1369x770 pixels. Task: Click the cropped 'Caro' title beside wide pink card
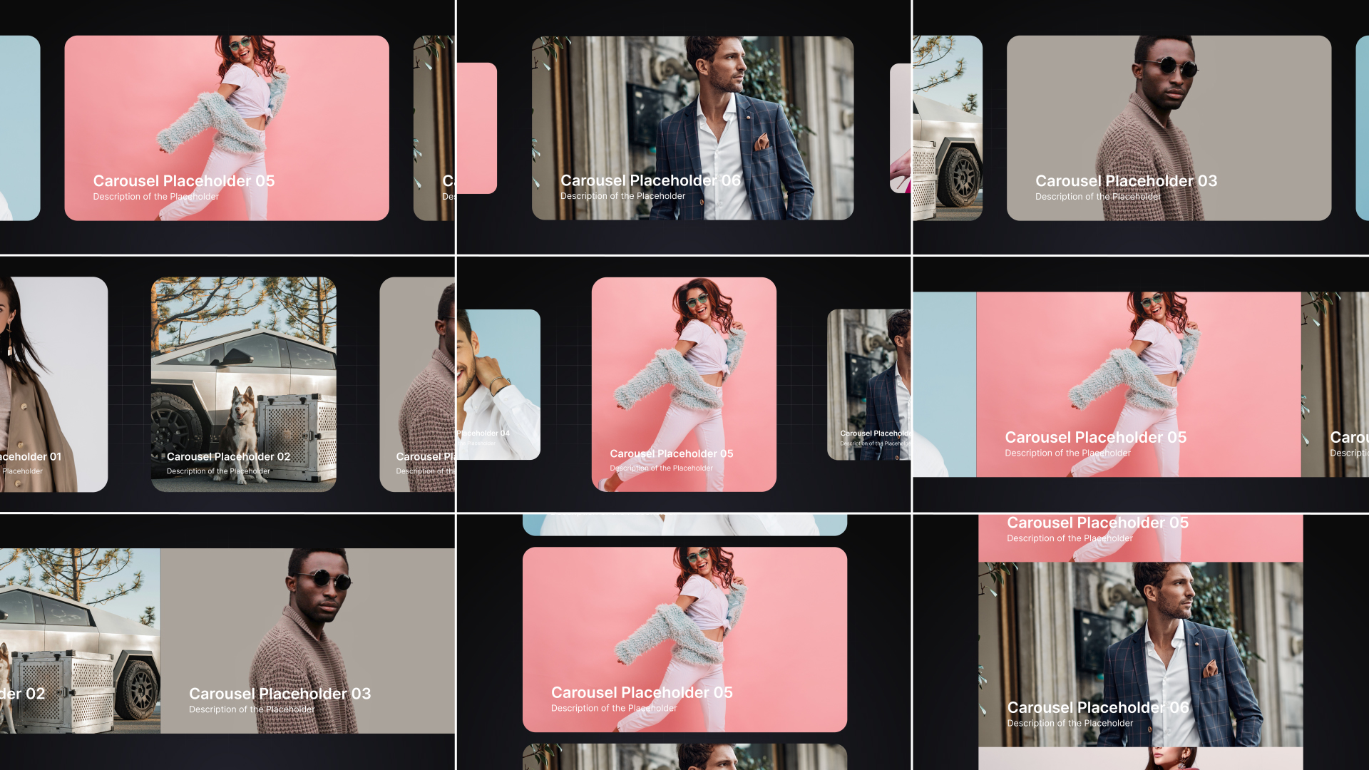click(1348, 437)
